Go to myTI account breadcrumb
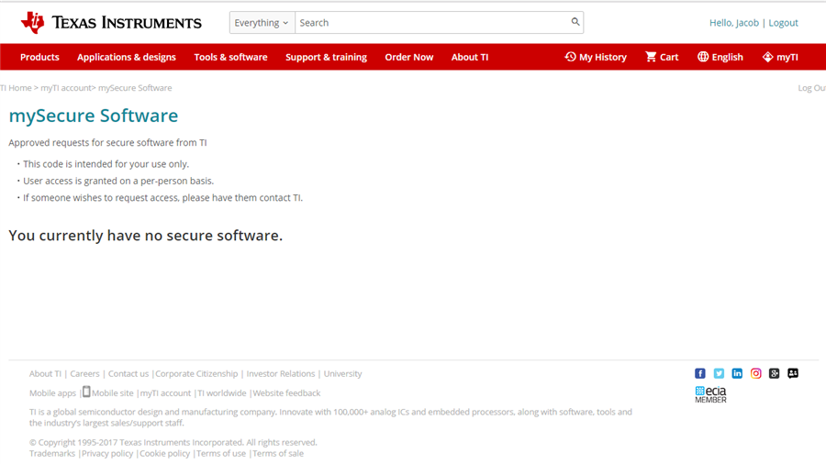Screen dimensions: 826x464 point(66,88)
